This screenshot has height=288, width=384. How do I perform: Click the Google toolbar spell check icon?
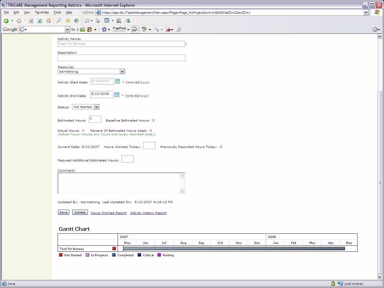(144, 29)
